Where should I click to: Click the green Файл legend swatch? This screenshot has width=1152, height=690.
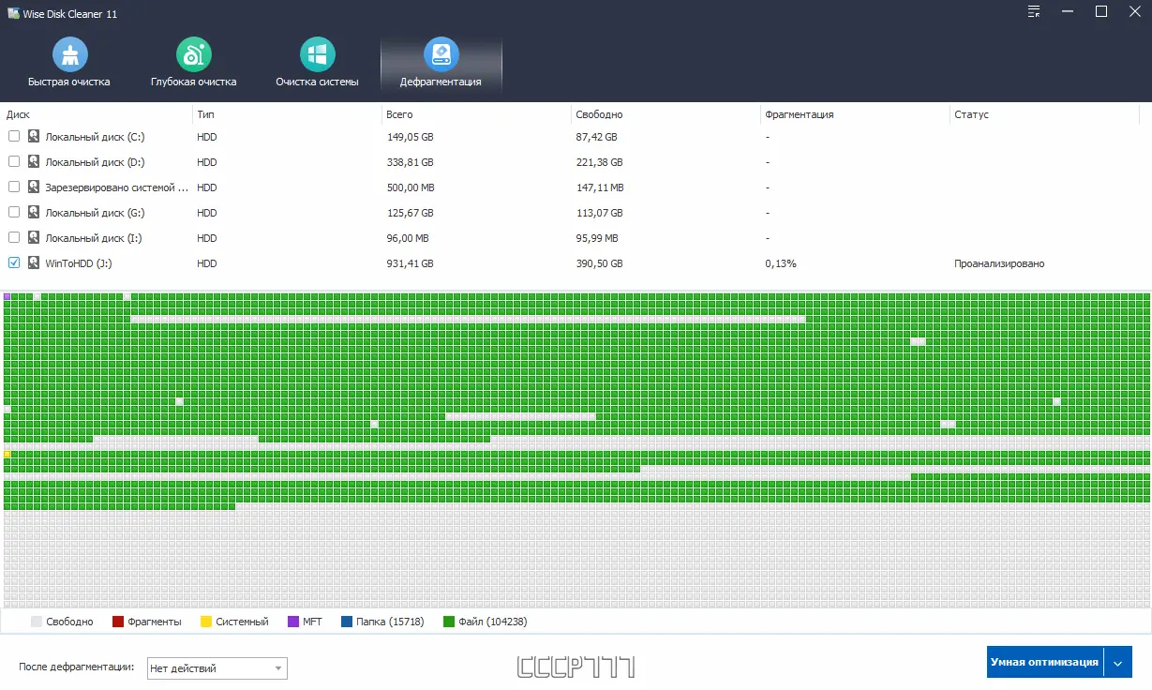pos(449,622)
